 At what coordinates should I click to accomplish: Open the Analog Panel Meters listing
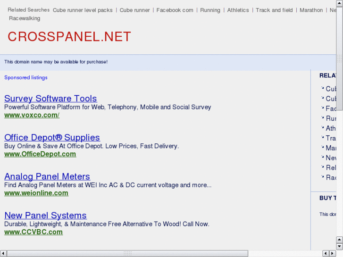click(47, 176)
